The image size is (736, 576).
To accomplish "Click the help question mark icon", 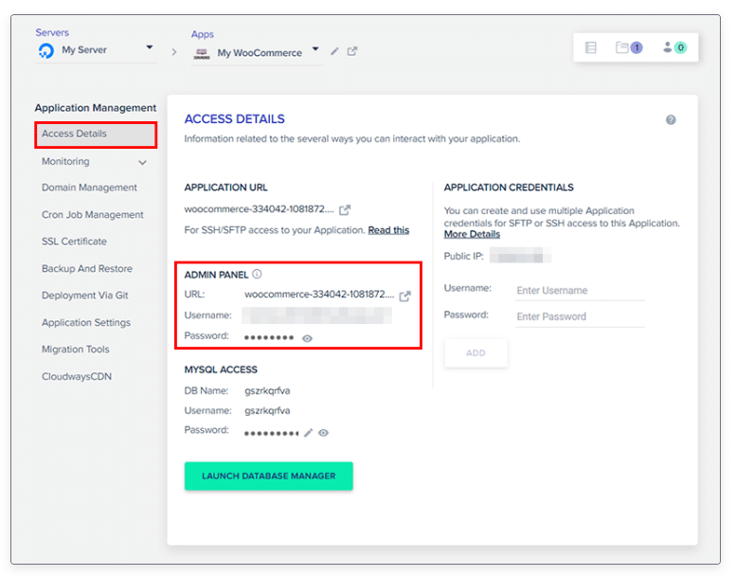I will [x=671, y=120].
